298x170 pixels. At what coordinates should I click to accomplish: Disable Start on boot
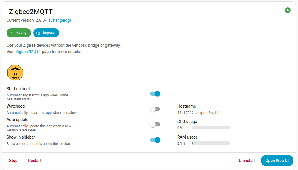tap(155, 94)
